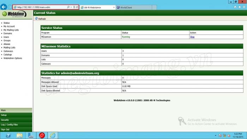Switch to the WorldClient tab
The width and height of the screenshot is (247, 139).
[134, 7]
